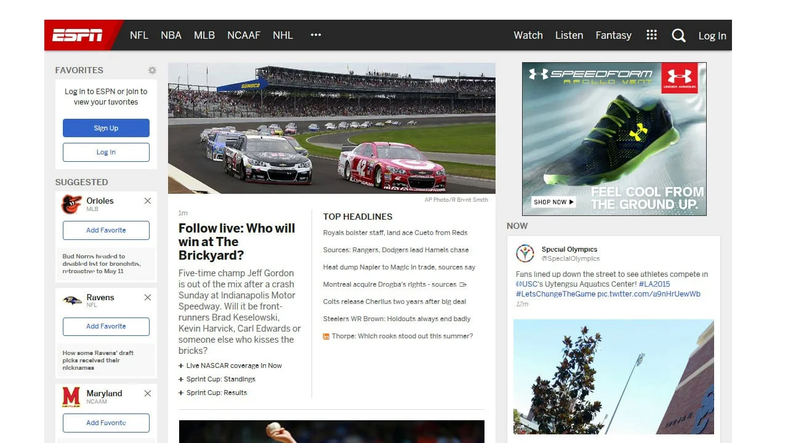The height and width of the screenshot is (443, 788).
Task: Open the Brickyard follow live headline
Action: click(237, 242)
